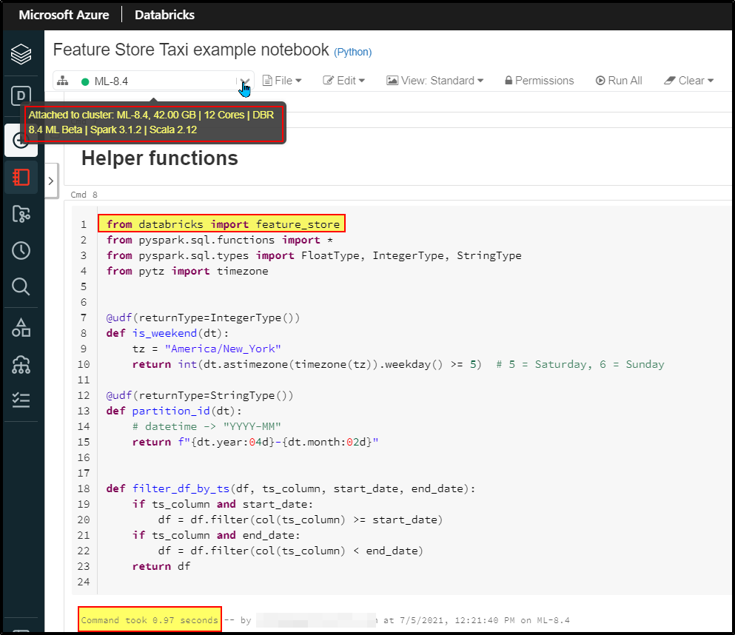Open the Data Science workspace switcher icon
Viewport: 735px width, 635px height.
21,96
